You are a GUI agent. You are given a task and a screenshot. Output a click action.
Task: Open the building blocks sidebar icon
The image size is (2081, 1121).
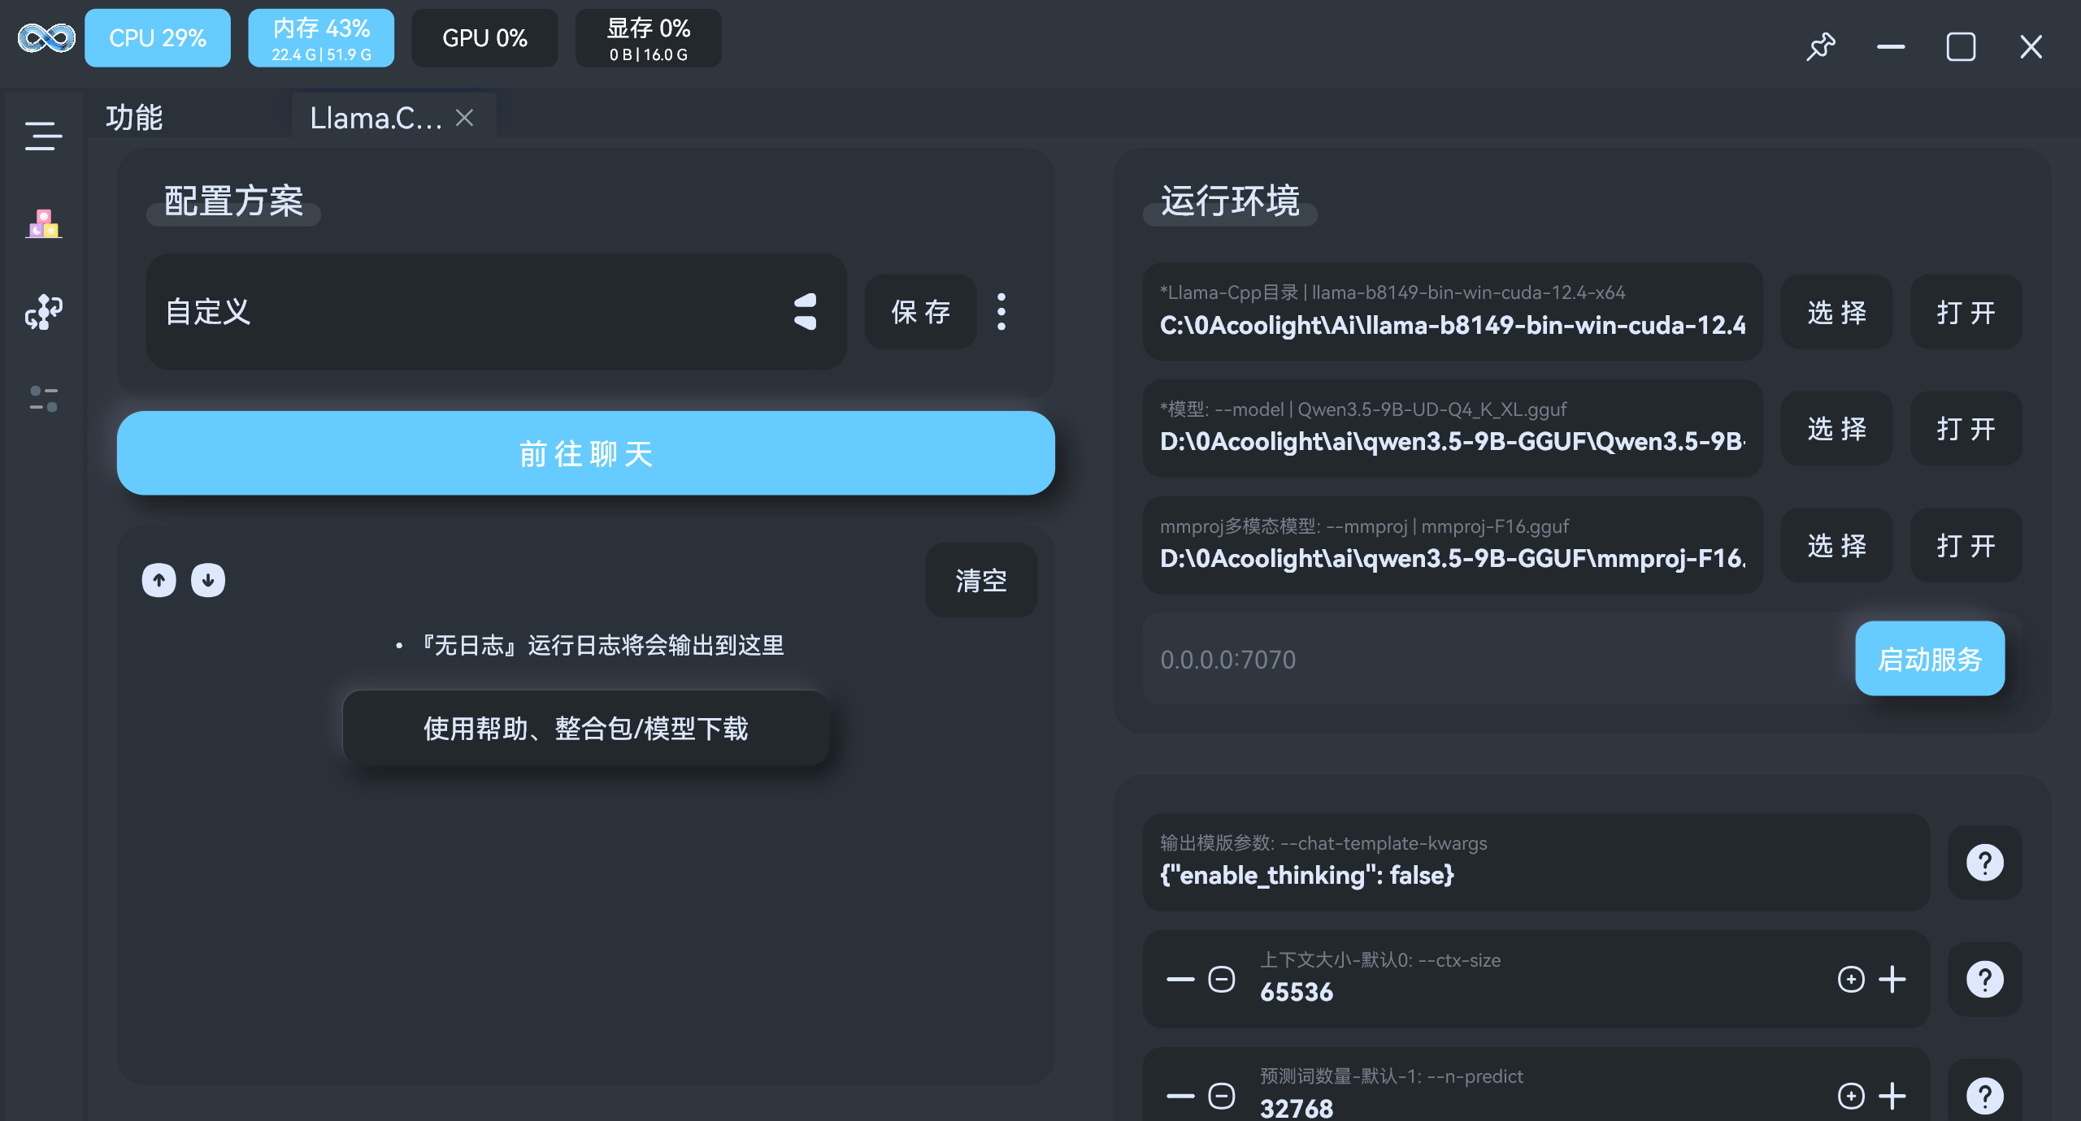(44, 223)
